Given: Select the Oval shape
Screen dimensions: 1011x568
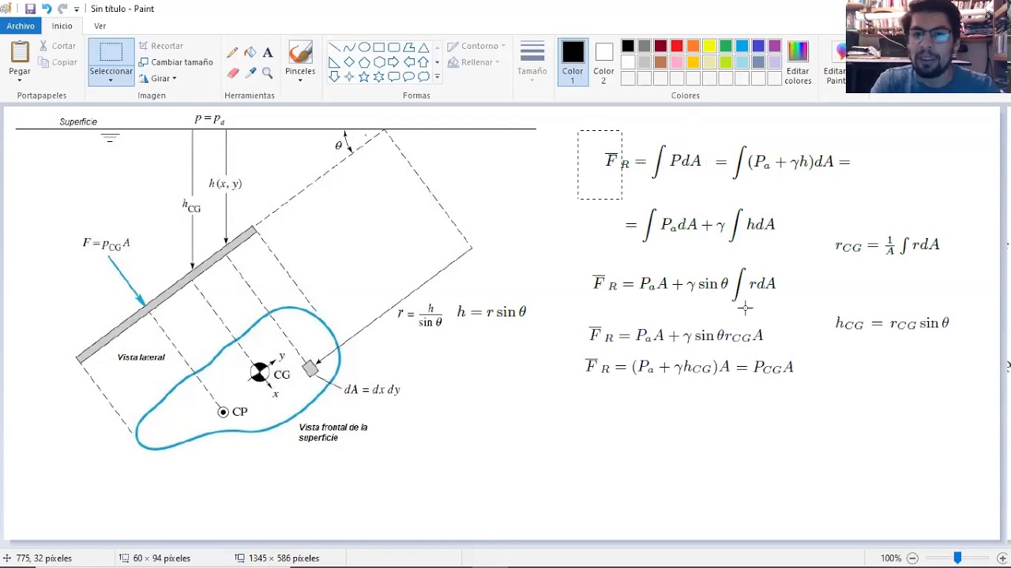Looking at the screenshot, I should [364, 47].
